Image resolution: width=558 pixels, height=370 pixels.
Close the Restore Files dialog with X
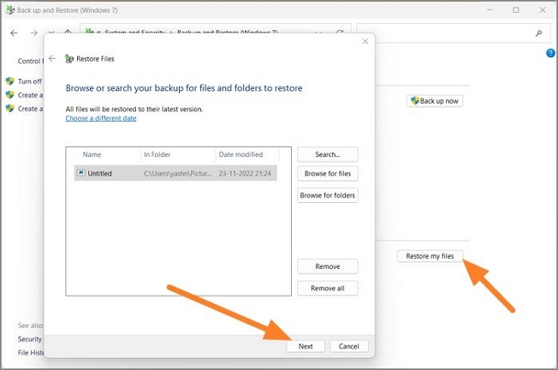coord(365,41)
